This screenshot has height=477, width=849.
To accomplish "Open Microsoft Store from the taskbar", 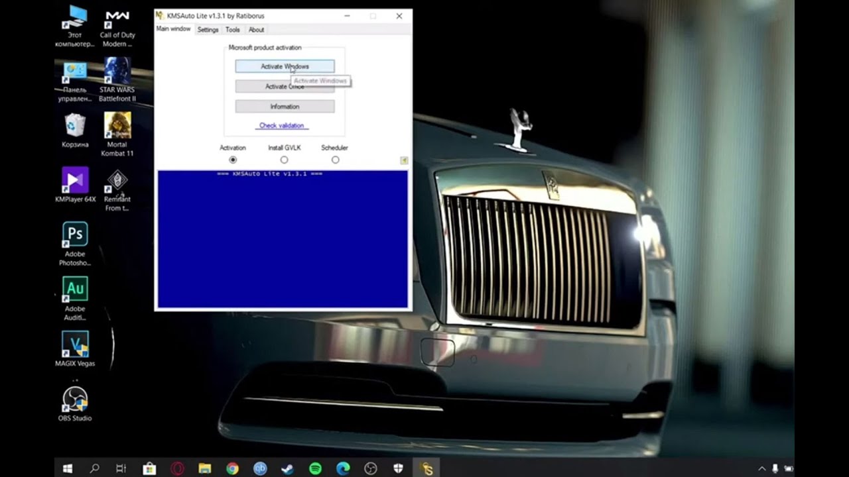I will (149, 468).
